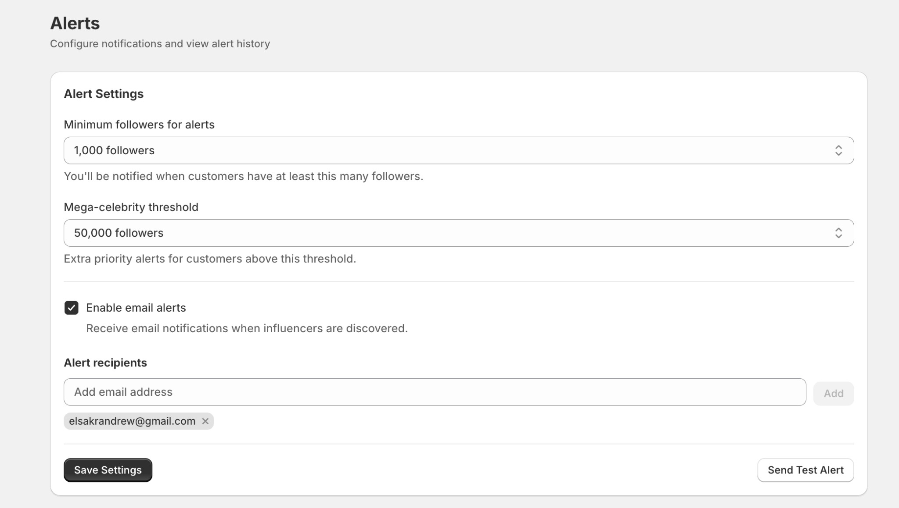
Task: Open the minimum followers for alerts dropdown
Action: pyautogui.click(x=458, y=150)
